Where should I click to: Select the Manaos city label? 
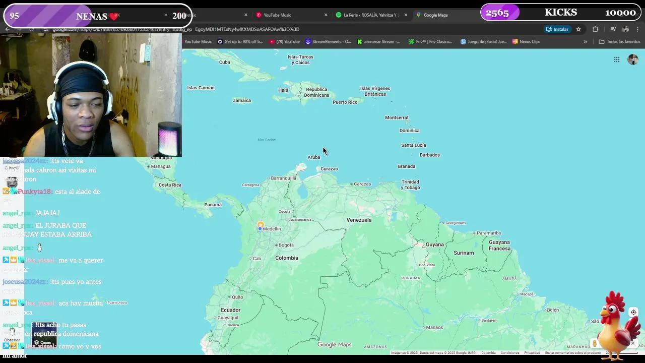click(434, 328)
